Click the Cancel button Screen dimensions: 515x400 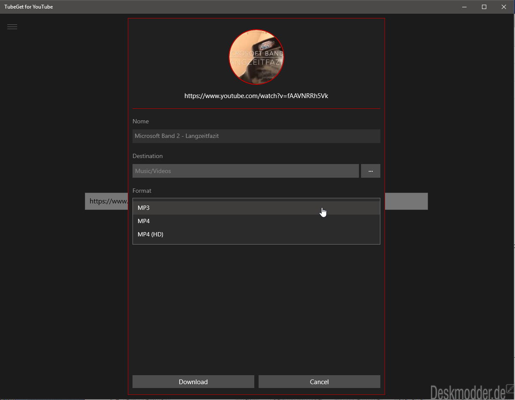(319, 382)
